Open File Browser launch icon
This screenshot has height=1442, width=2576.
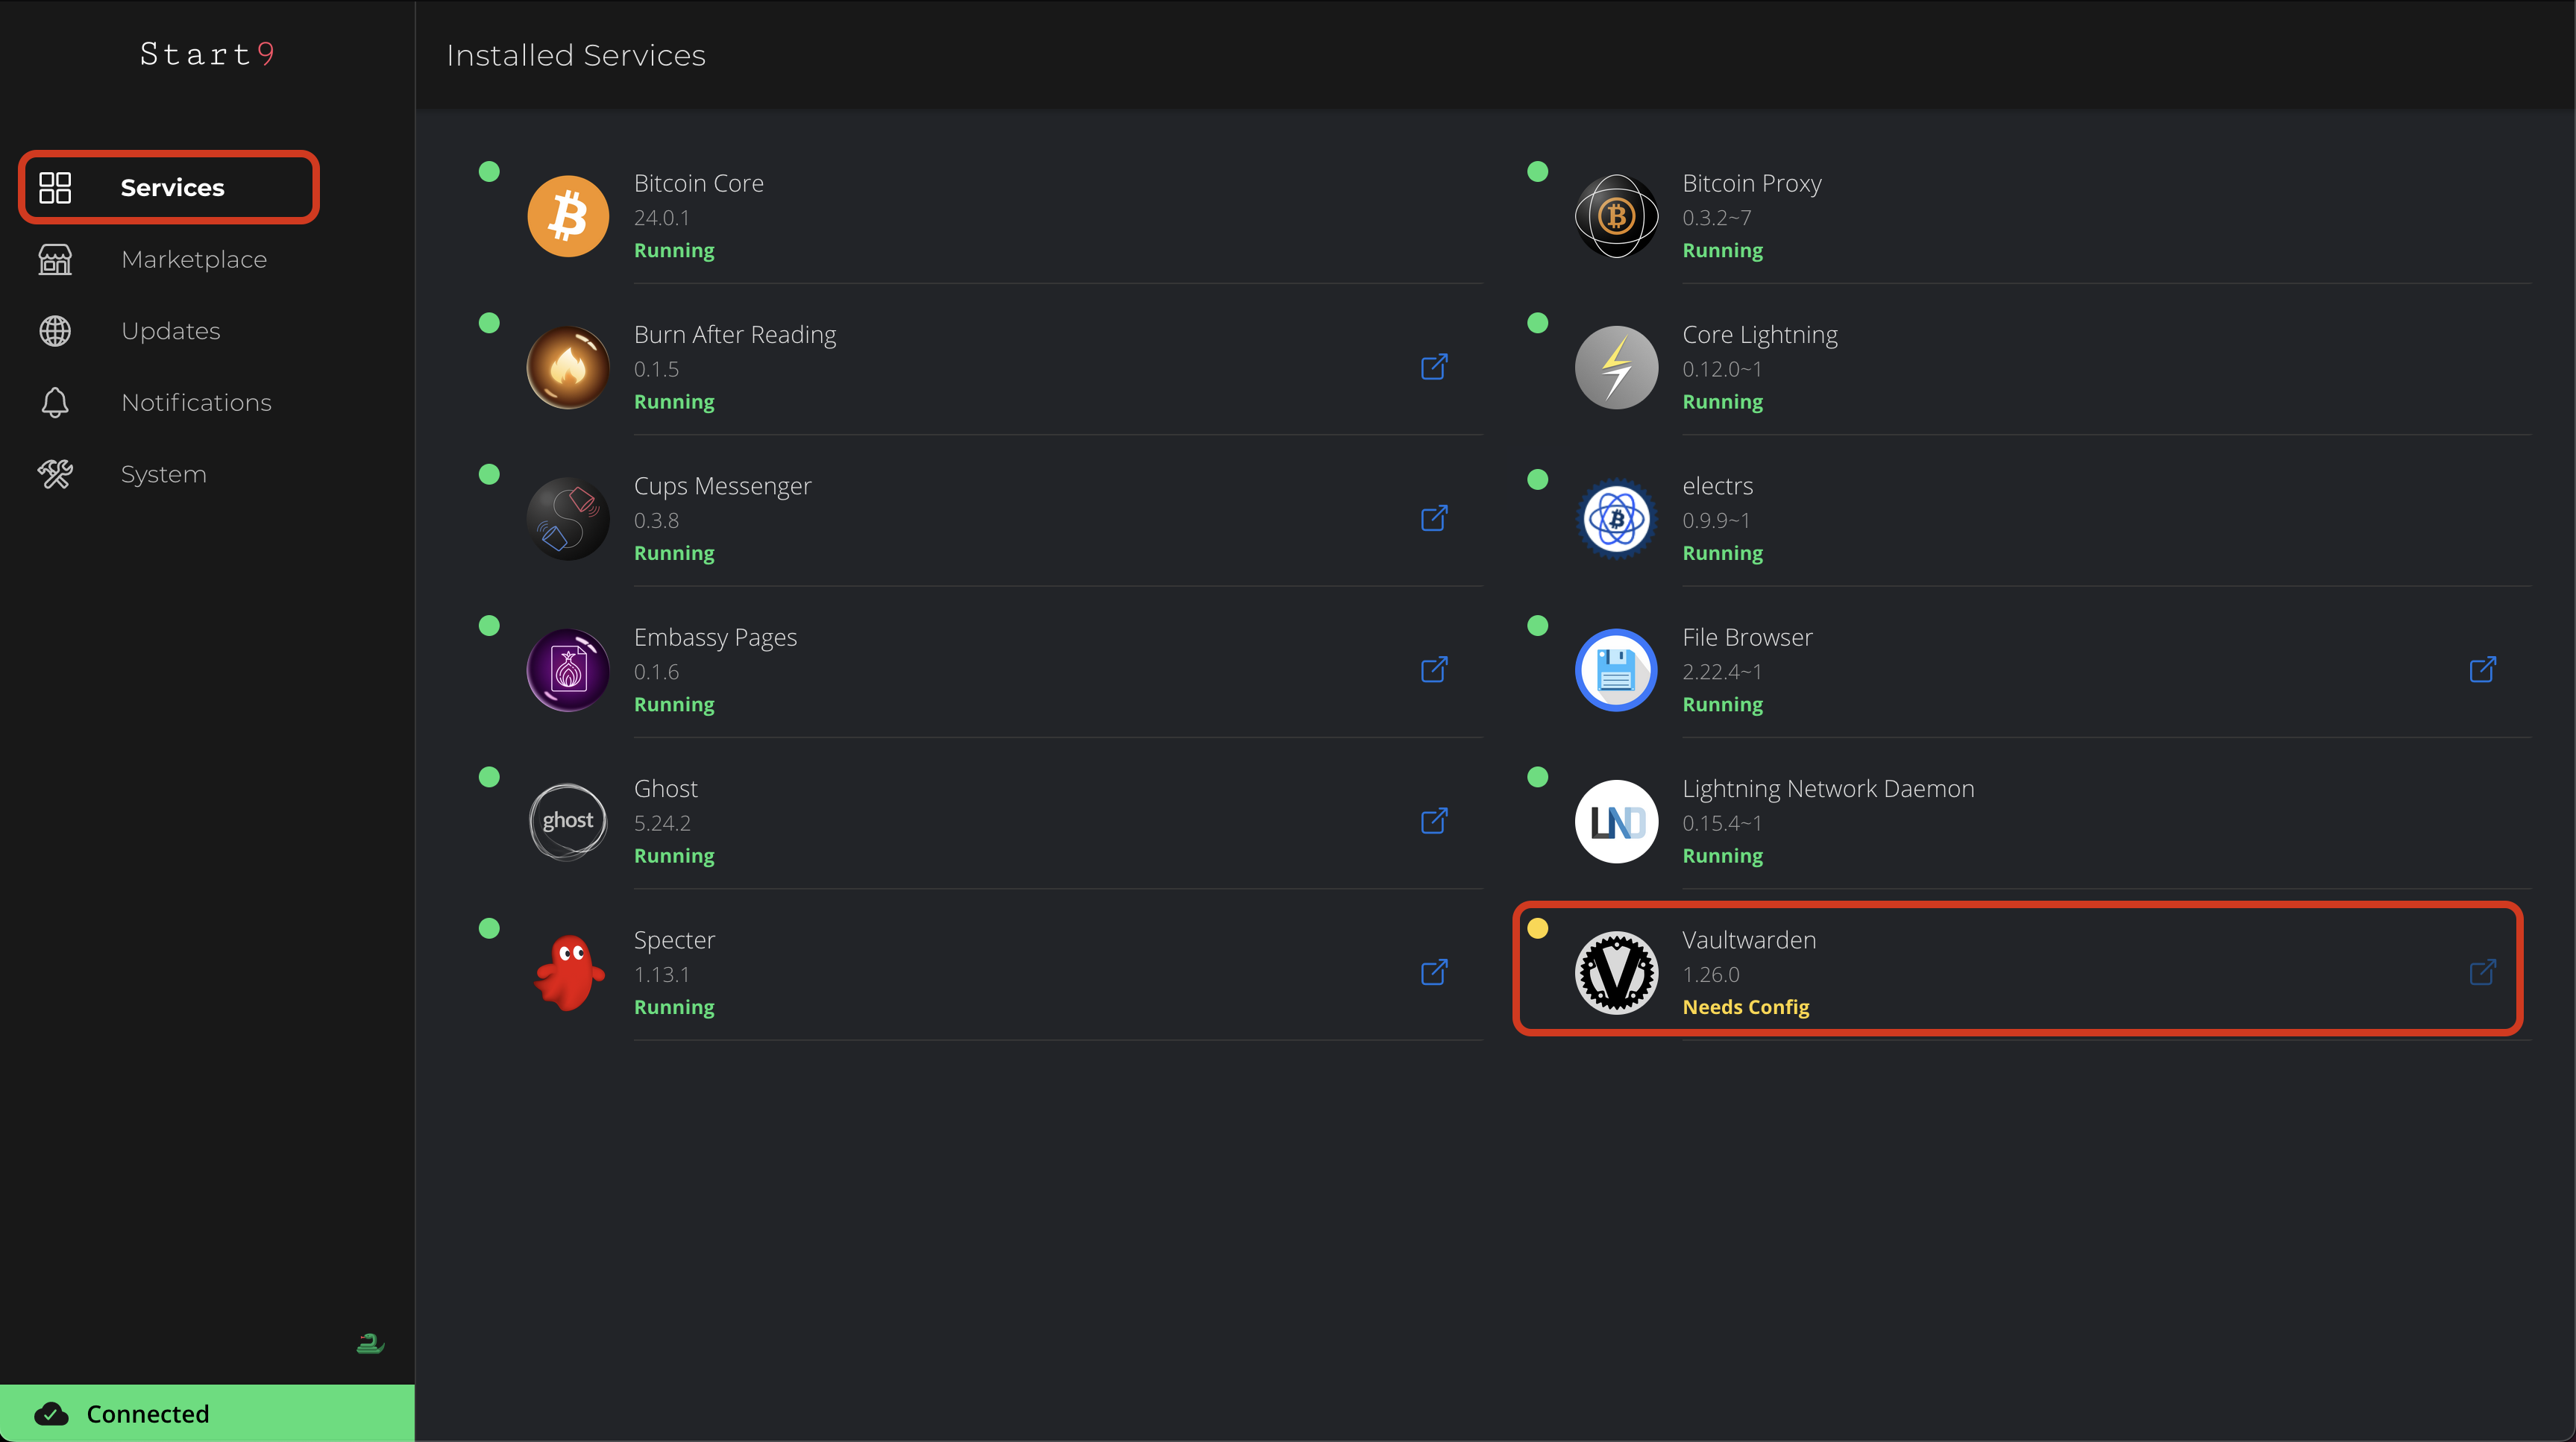[2482, 669]
